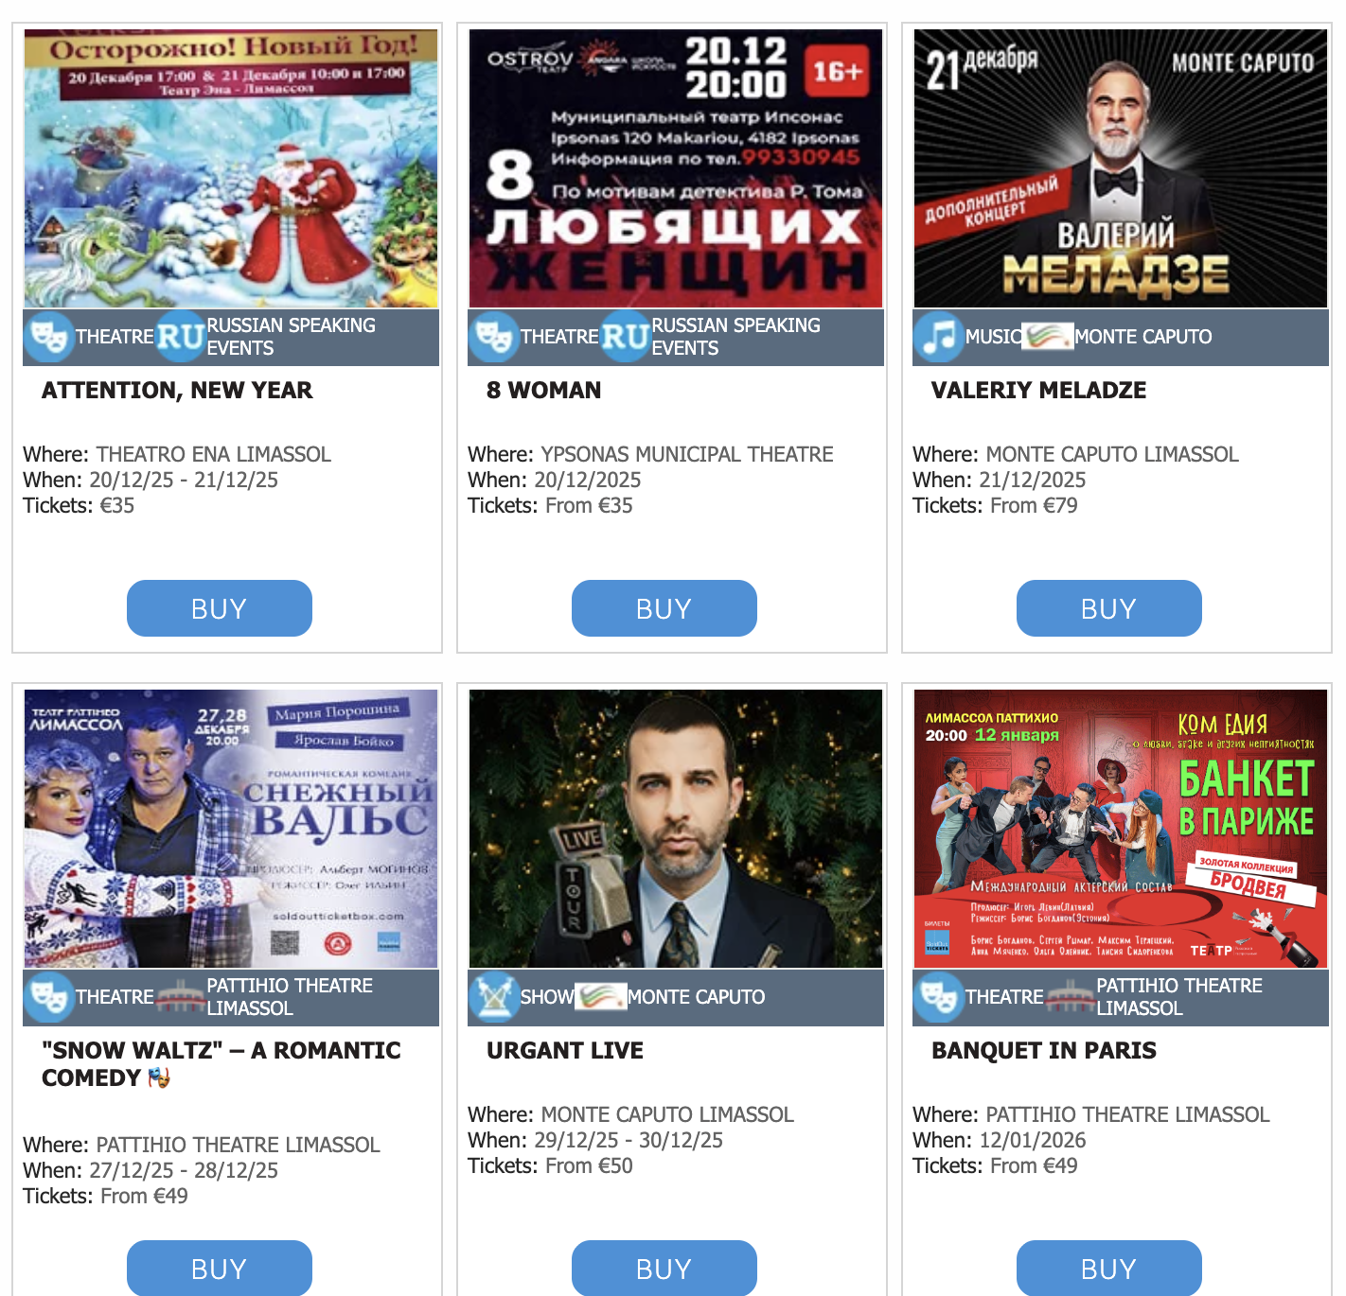Image resolution: width=1346 pixels, height=1296 pixels.
Task: Buy tickets for Urgant Live show
Action: (664, 1268)
